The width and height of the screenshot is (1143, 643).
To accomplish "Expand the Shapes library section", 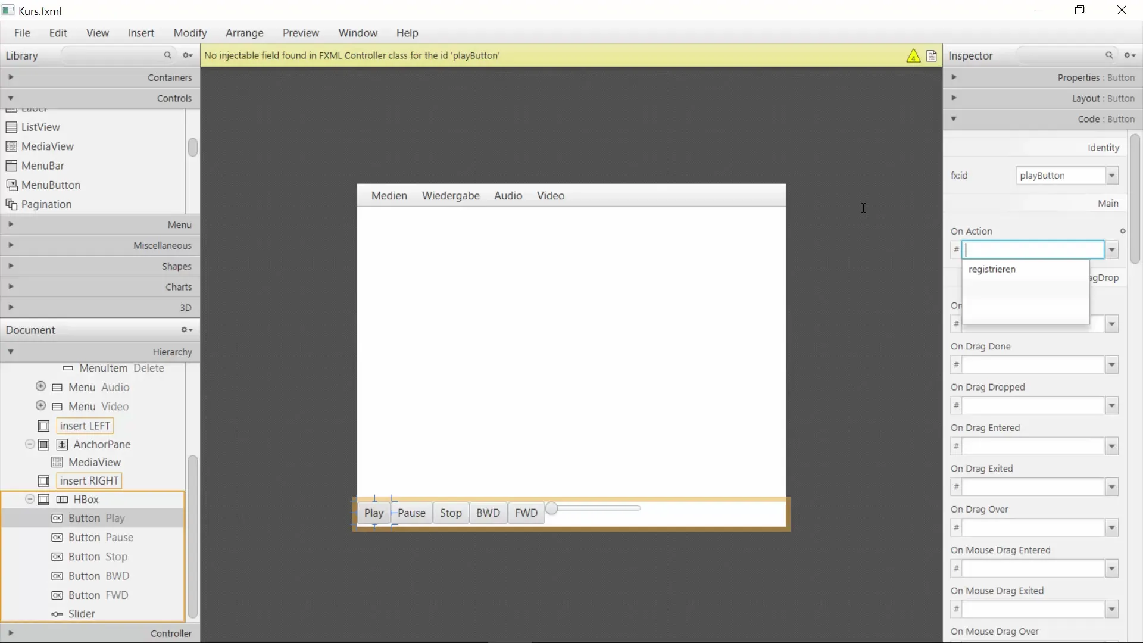I will [x=11, y=266].
